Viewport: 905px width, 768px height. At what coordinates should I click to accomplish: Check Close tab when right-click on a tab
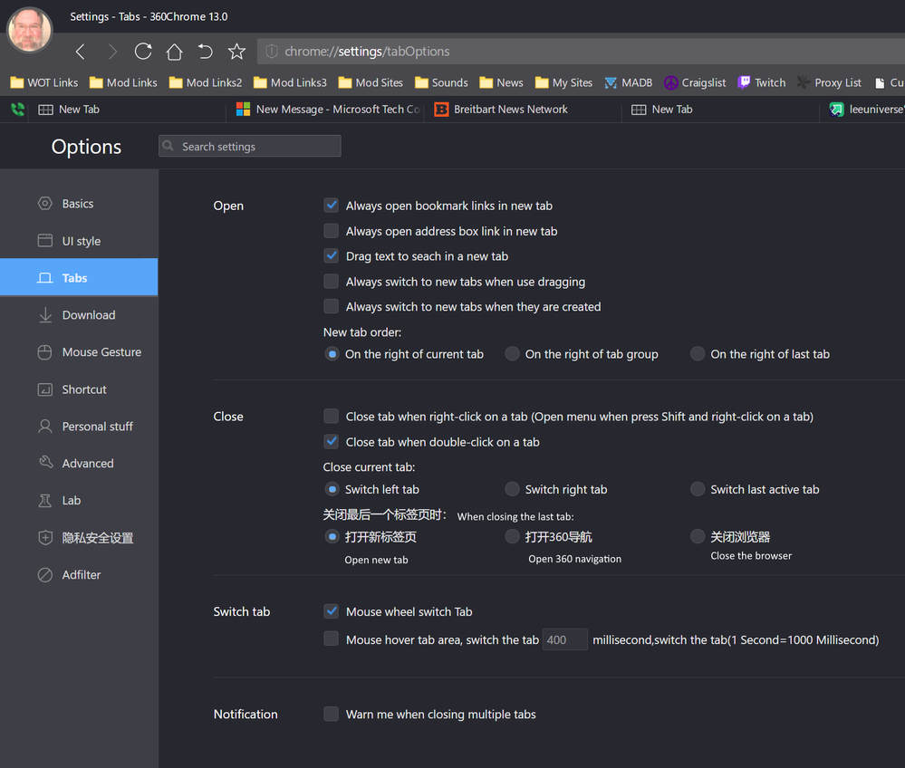331,416
